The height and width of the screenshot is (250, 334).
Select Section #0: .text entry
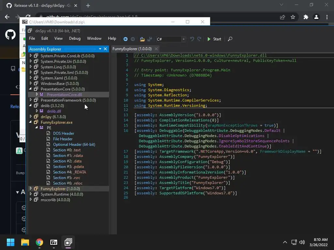pos(67,150)
